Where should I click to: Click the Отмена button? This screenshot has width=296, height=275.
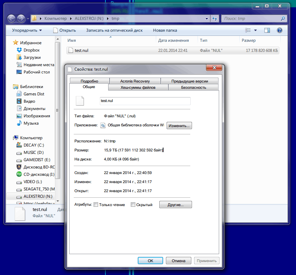click(x=178, y=261)
